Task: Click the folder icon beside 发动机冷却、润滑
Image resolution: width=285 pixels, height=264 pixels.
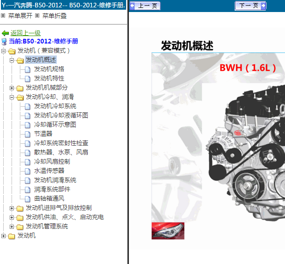Action: (x=20, y=98)
